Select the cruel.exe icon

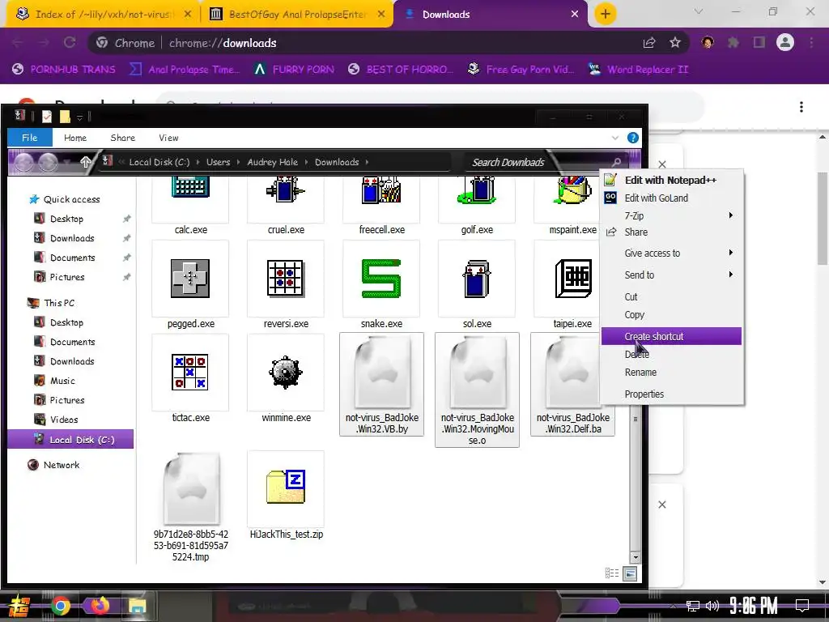click(x=286, y=190)
